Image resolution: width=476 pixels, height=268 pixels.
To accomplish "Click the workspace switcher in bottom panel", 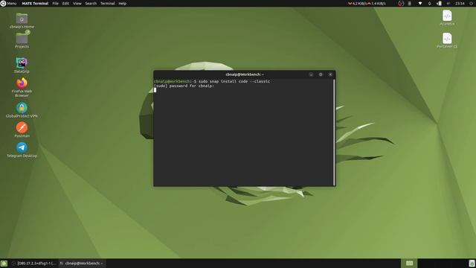I will pos(409,263).
